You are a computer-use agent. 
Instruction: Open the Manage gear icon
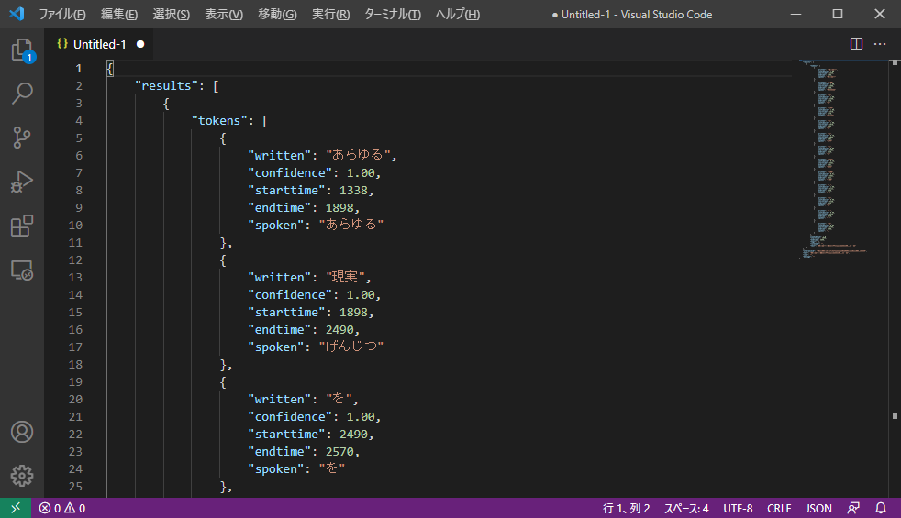pos(22,476)
